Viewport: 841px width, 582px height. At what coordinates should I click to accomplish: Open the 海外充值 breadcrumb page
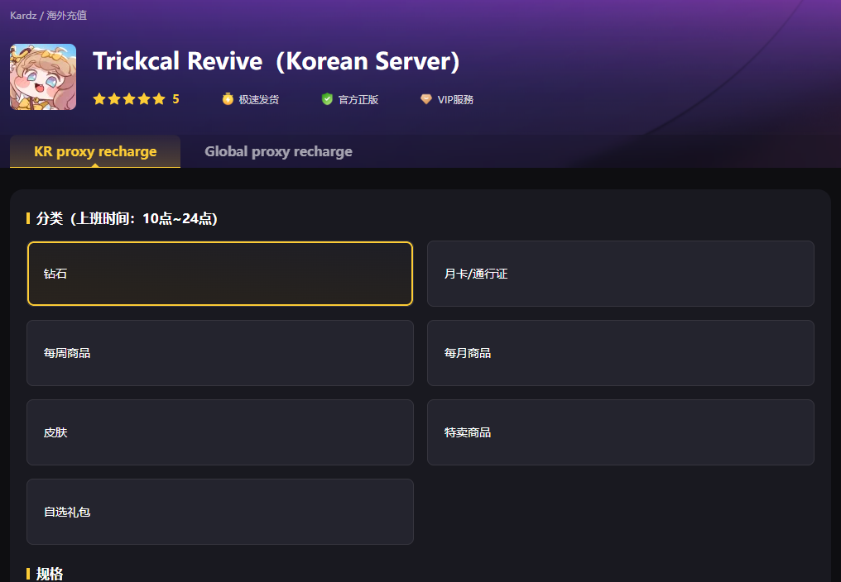[x=67, y=16]
